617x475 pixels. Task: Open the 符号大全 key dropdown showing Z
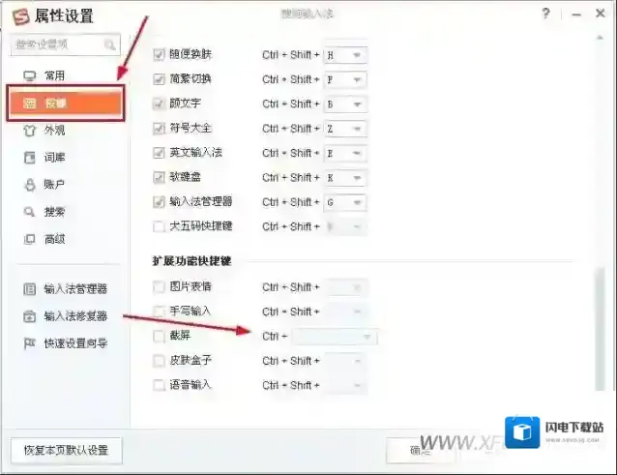point(345,129)
